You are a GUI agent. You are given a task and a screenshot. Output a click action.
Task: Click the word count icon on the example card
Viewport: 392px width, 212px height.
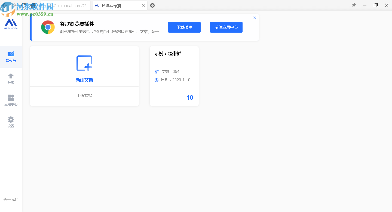click(157, 72)
